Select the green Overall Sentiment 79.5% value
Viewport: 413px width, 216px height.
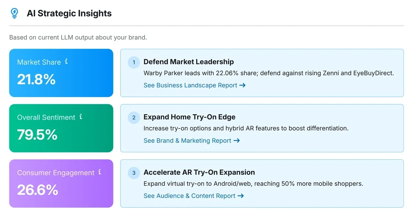tap(37, 134)
